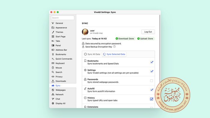The width and height of the screenshot is (210, 118).
Task: Click the Themes brush icon
Action: [53, 32]
